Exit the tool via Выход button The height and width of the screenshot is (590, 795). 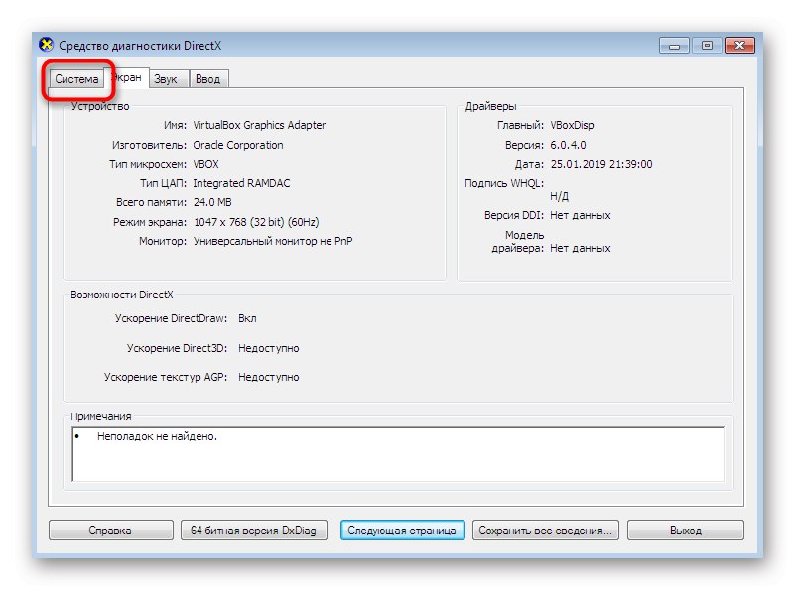[685, 530]
